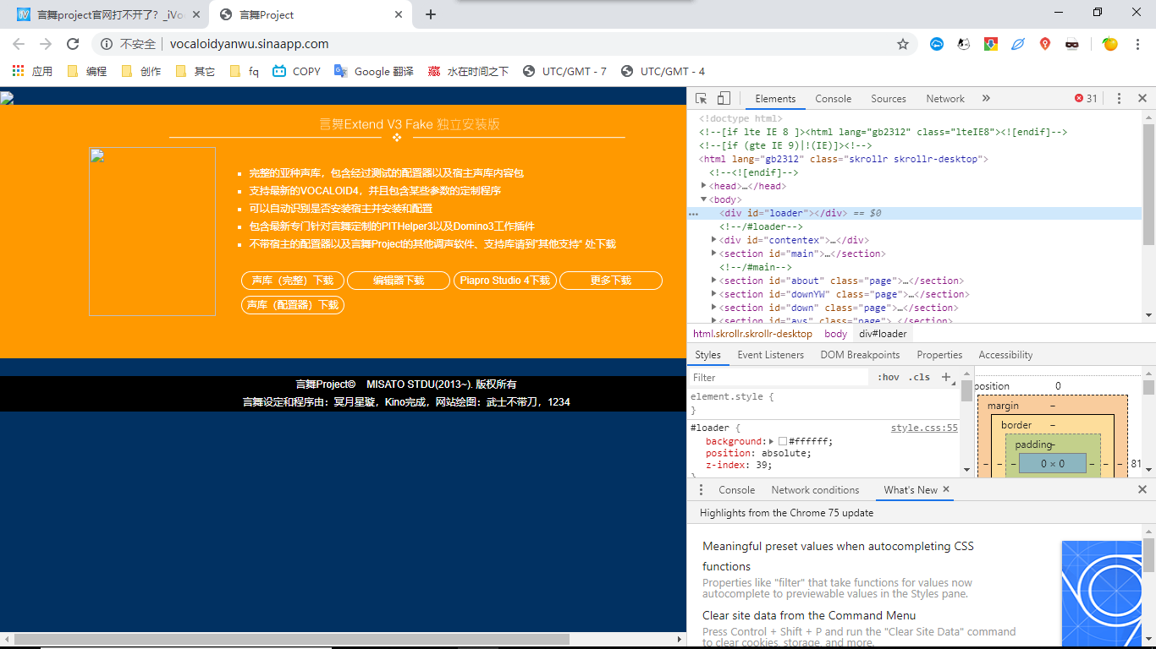Toggle the :hov element state button
Image resolution: width=1156 pixels, height=649 pixels.
(889, 378)
